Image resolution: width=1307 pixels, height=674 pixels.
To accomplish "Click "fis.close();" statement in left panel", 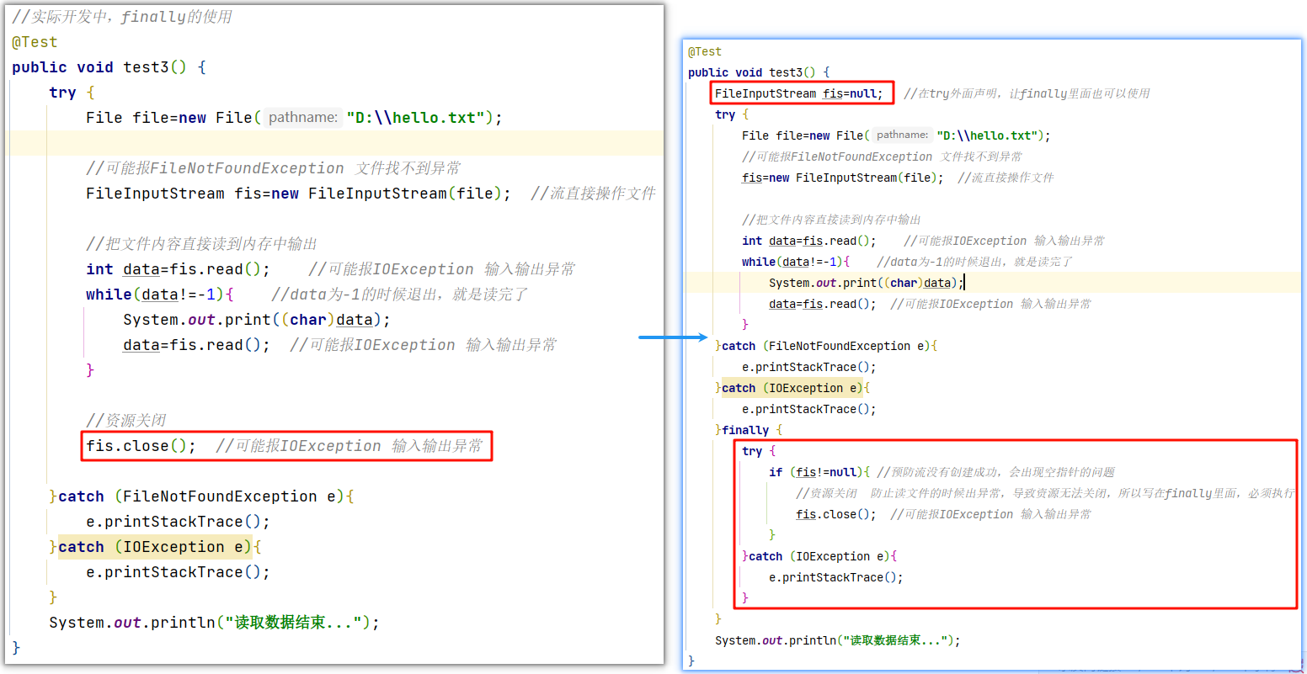I will click(x=141, y=446).
